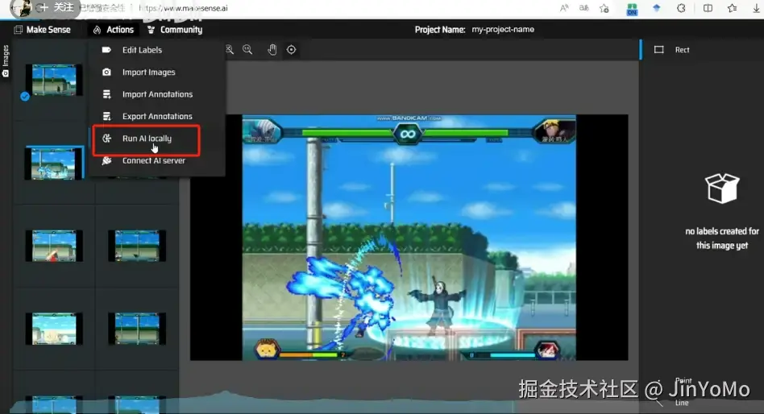The height and width of the screenshot is (414, 764).
Task: Click the Run AI locally icon
Action: coord(106,139)
